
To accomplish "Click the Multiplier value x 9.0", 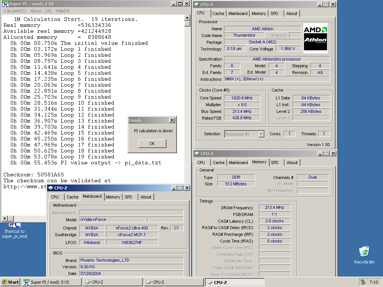I will click(x=242, y=105).
